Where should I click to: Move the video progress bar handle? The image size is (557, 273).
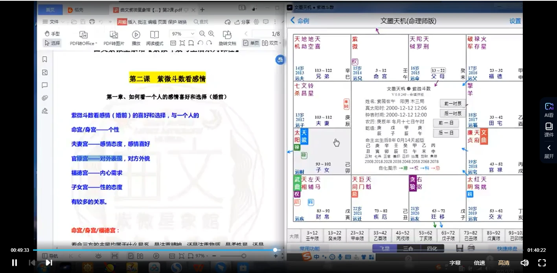275,250
